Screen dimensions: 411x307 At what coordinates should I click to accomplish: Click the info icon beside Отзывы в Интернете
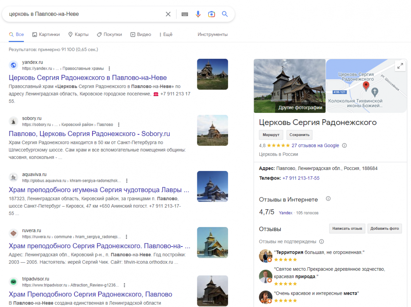pos(328,199)
